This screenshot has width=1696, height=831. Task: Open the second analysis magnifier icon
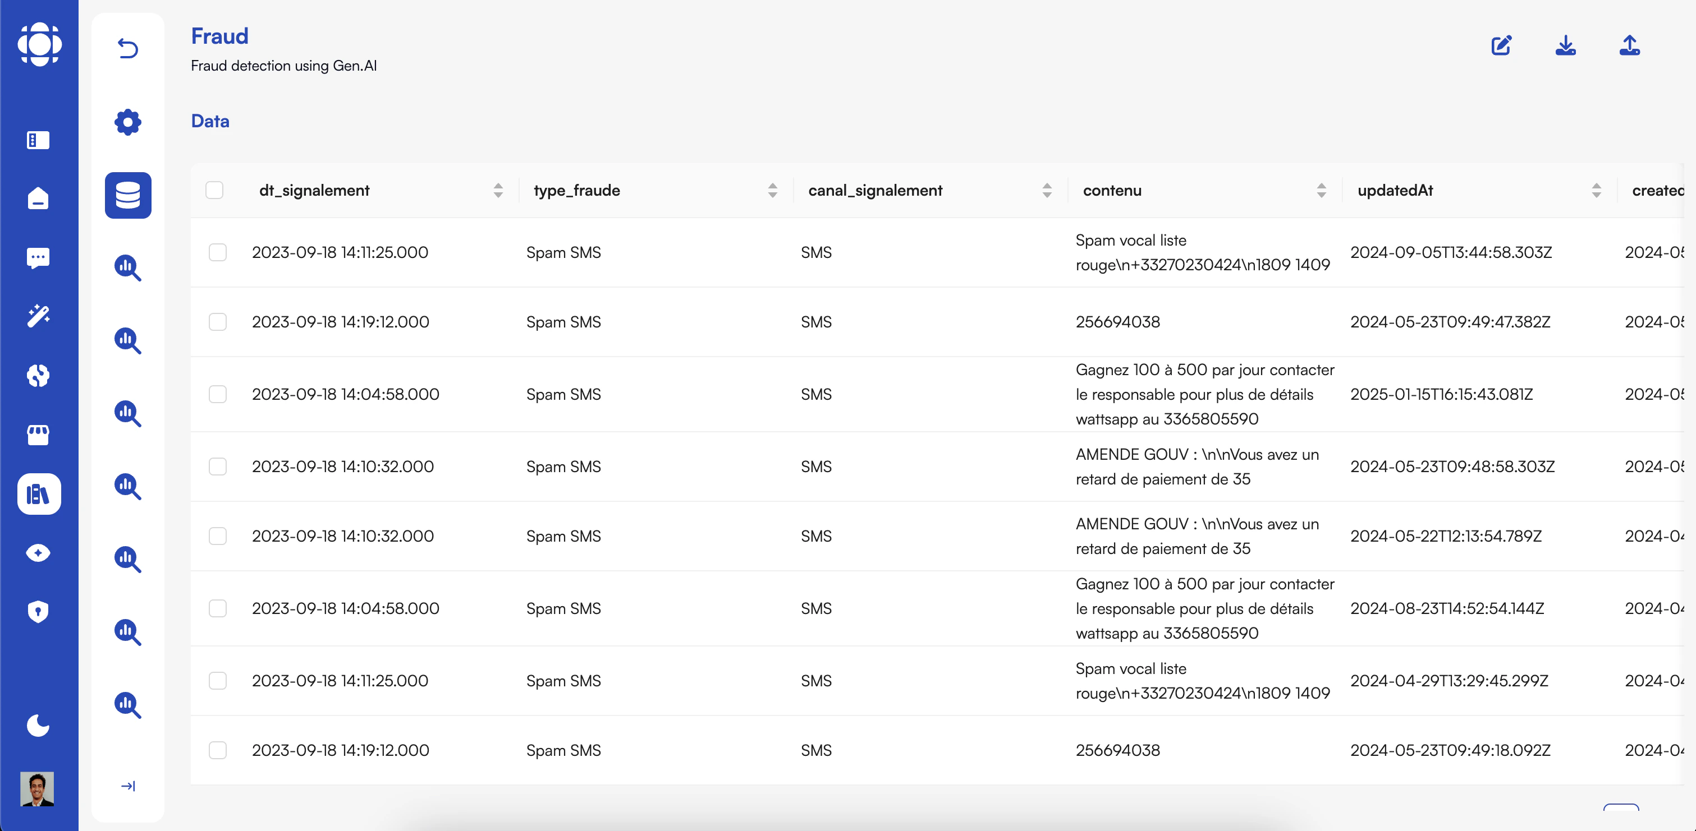pyautogui.click(x=128, y=341)
